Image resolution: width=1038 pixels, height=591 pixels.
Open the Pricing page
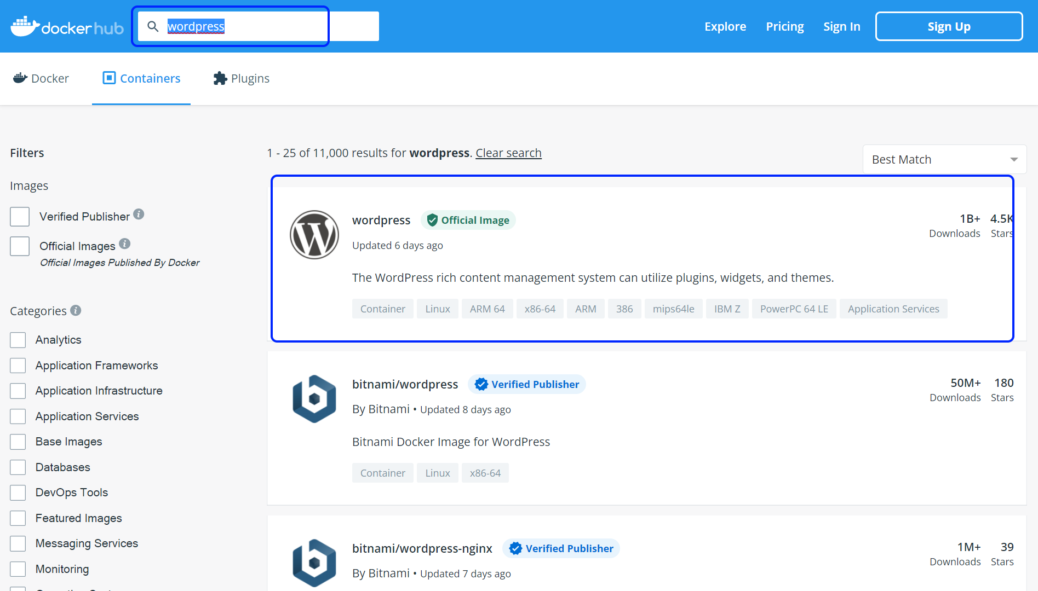pyautogui.click(x=785, y=26)
